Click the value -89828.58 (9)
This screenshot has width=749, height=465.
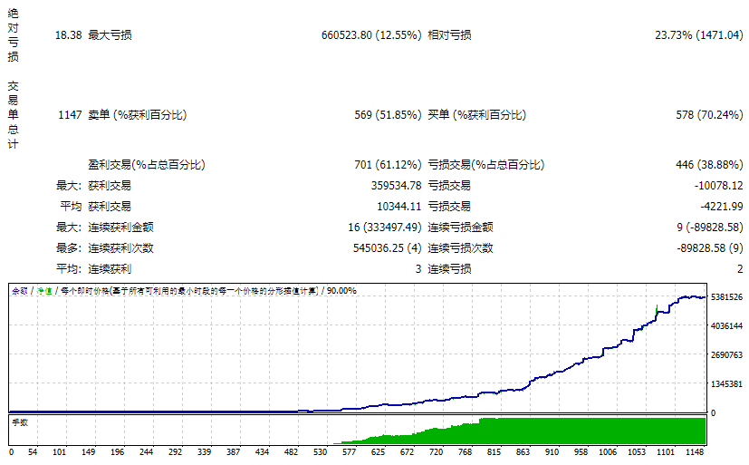coord(710,248)
